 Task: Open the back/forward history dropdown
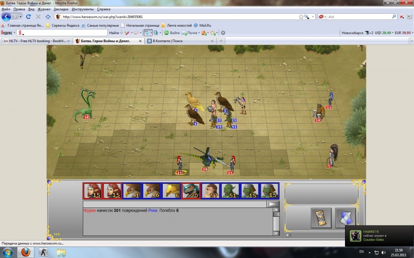[20, 17]
